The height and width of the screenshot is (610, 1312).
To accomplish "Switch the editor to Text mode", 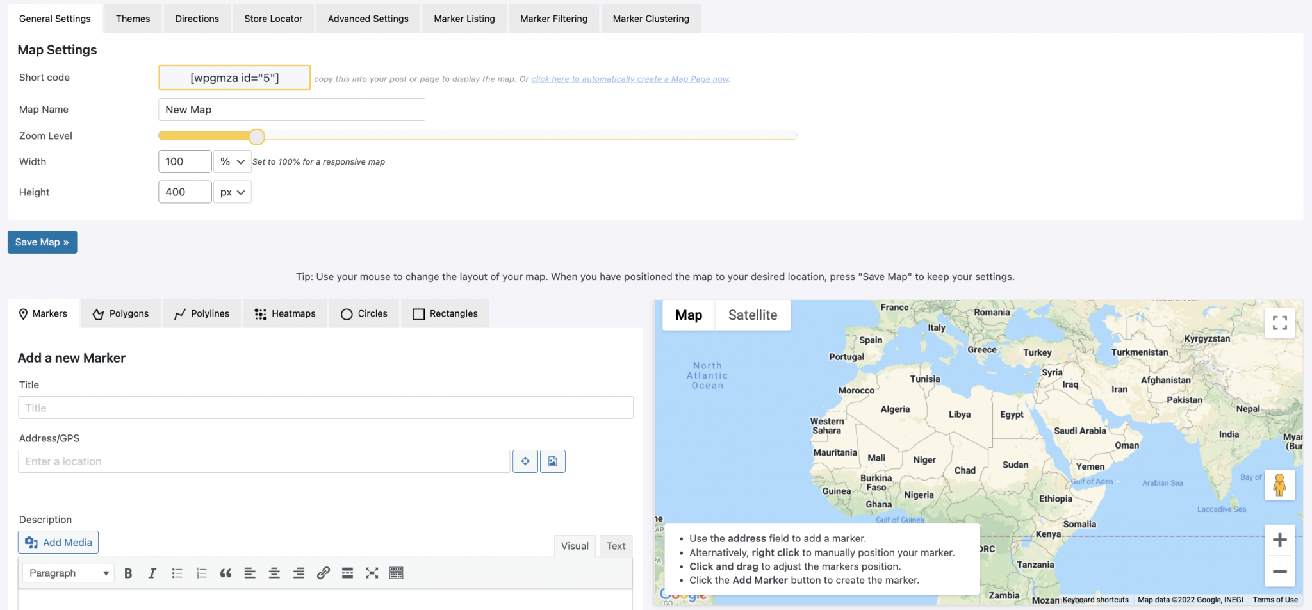I will 615,545.
